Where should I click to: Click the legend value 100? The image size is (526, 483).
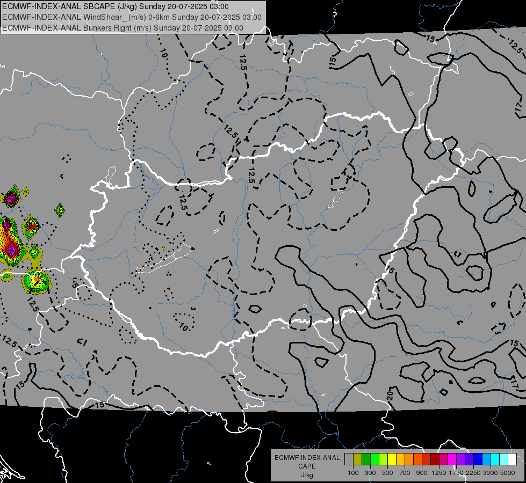[x=353, y=473]
